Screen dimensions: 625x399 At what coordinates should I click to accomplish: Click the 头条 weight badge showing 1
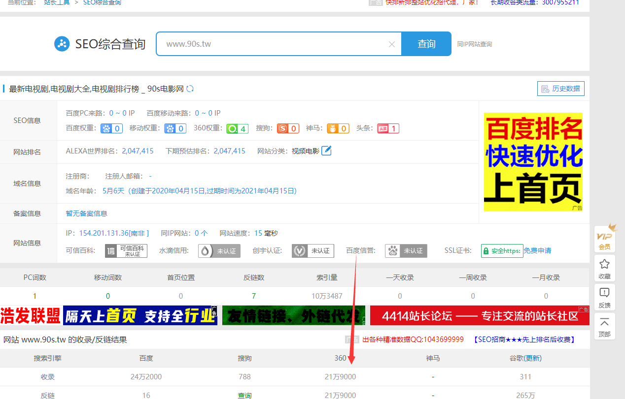coord(388,128)
